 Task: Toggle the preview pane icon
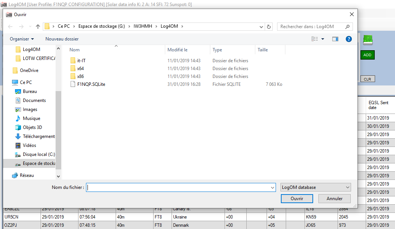point(335,39)
